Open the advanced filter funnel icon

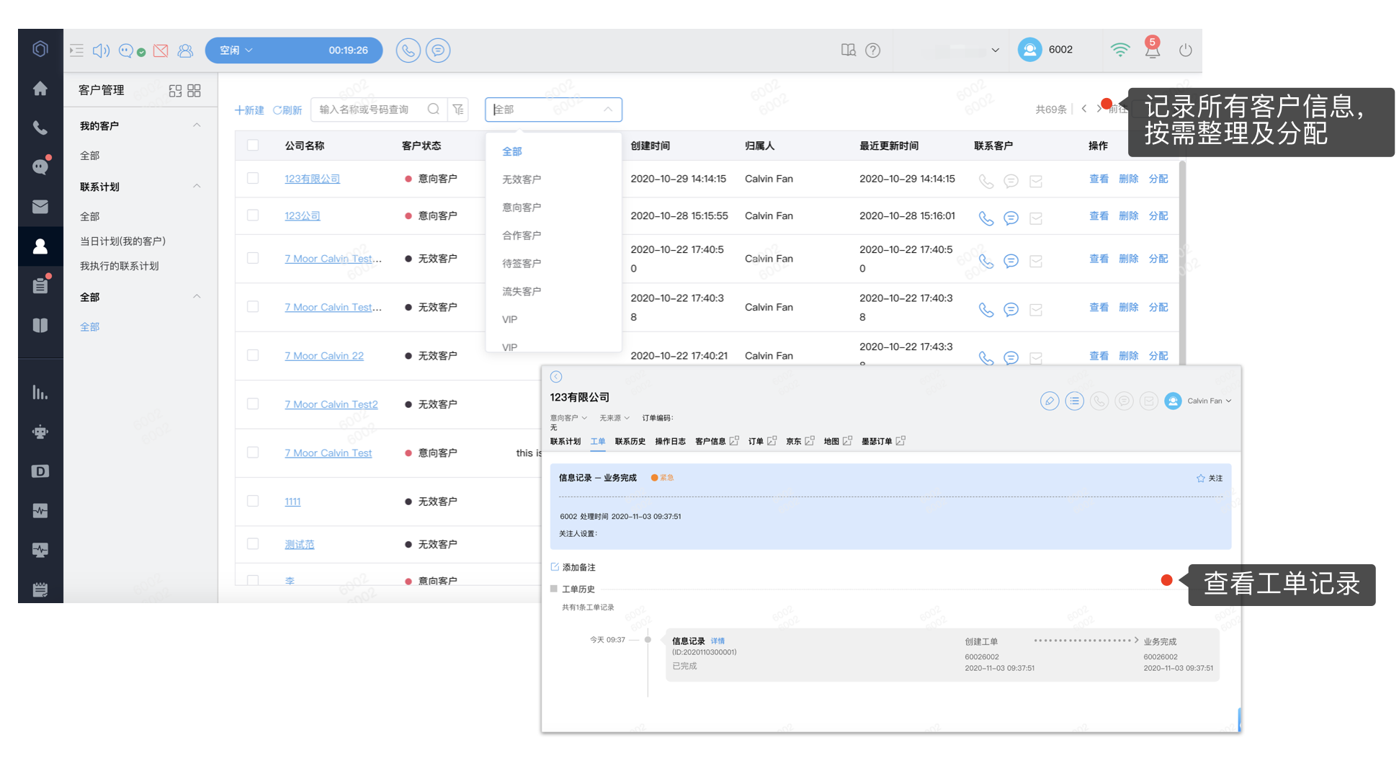[458, 109]
